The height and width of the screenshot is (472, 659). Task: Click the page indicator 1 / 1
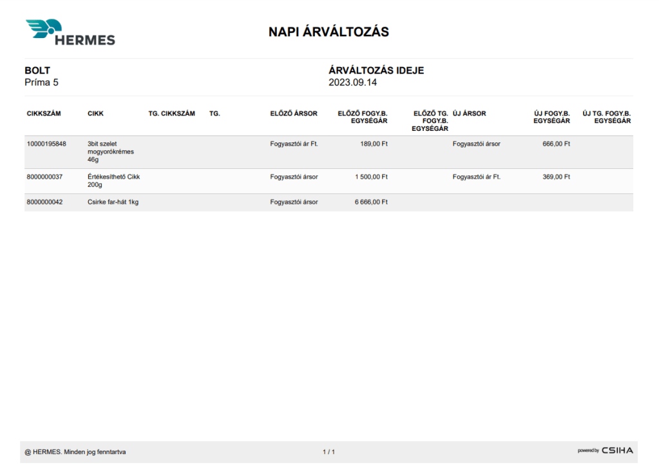click(329, 452)
